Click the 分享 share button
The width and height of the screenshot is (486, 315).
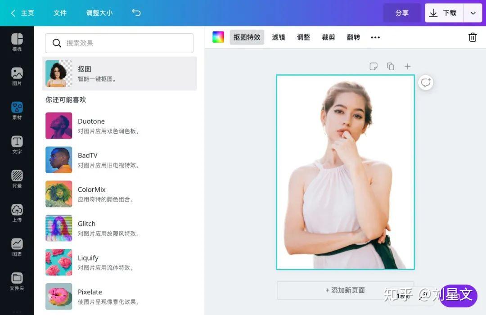tap(402, 13)
